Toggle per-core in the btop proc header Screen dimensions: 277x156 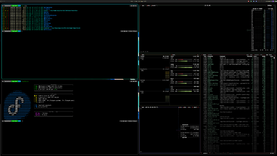pos(249,55)
